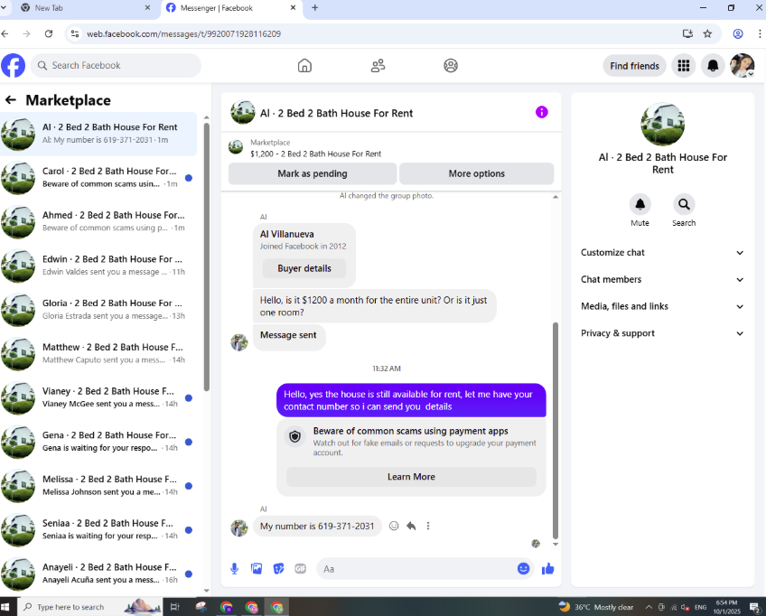
Task: Open Notifications bell in top bar
Action: 713,65
